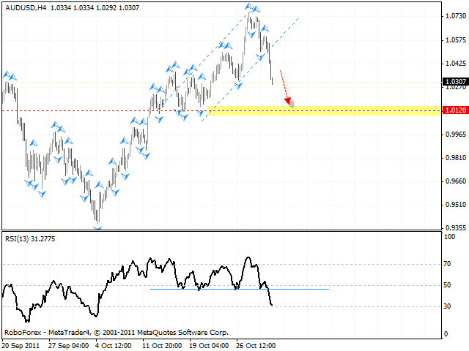Select the fractal arrow above the highest peak
The height and width of the screenshot is (351, 469).
click(249, 7)
